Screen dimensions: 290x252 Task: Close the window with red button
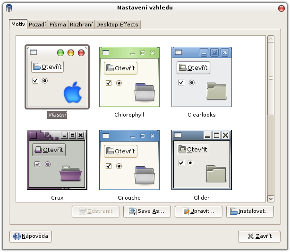tap(281, 8)
